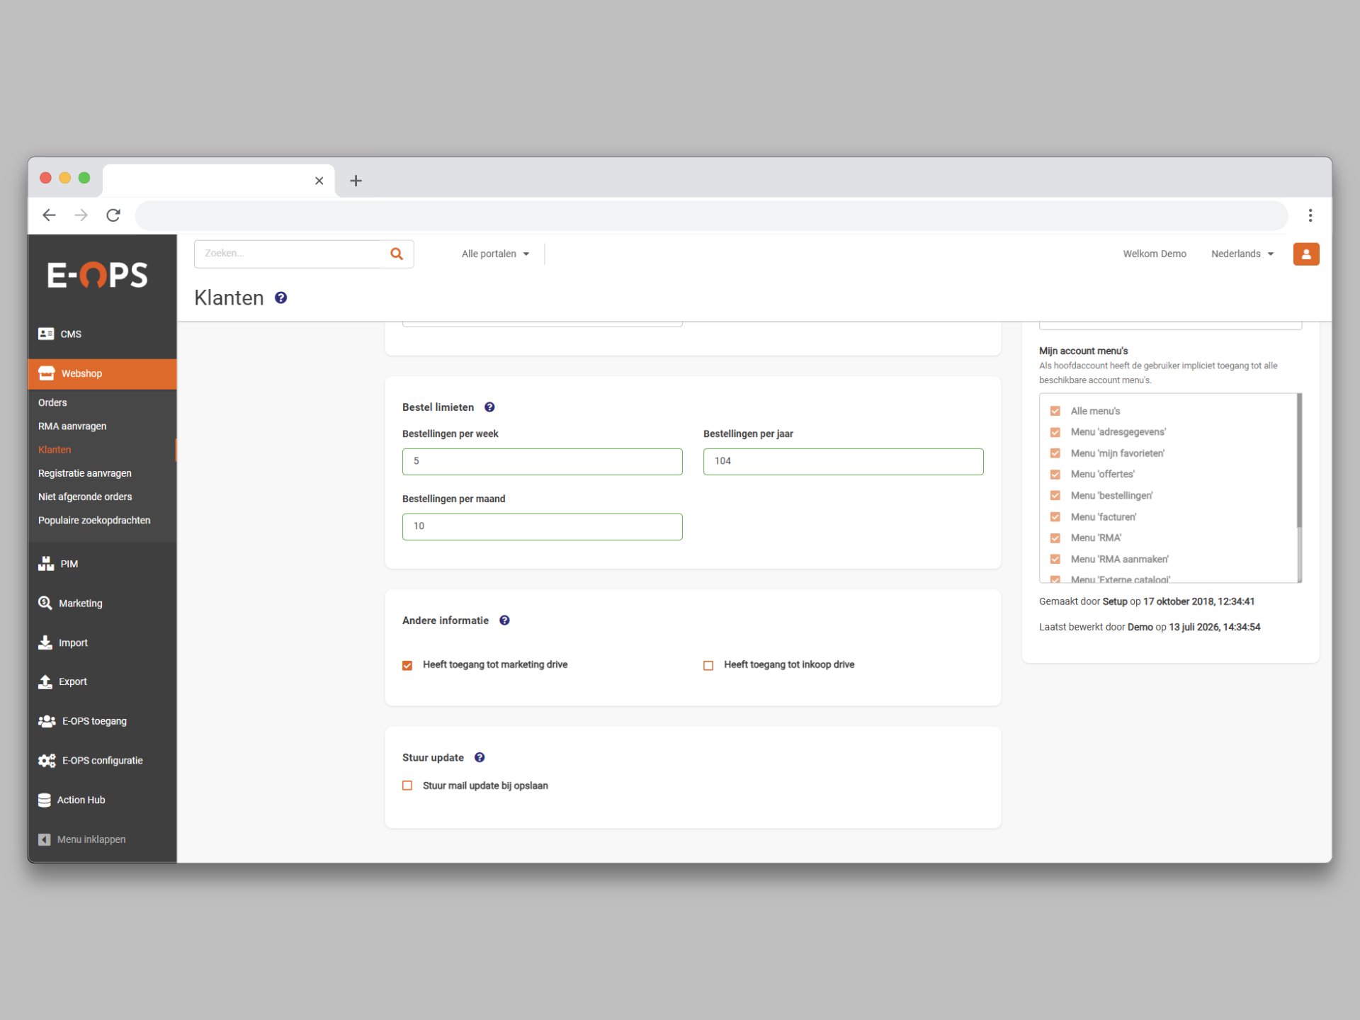Uncheck Heeft toegang tot marketing drive
Viewport: 1360px width, 1020px height.
(x=407, y=665)
